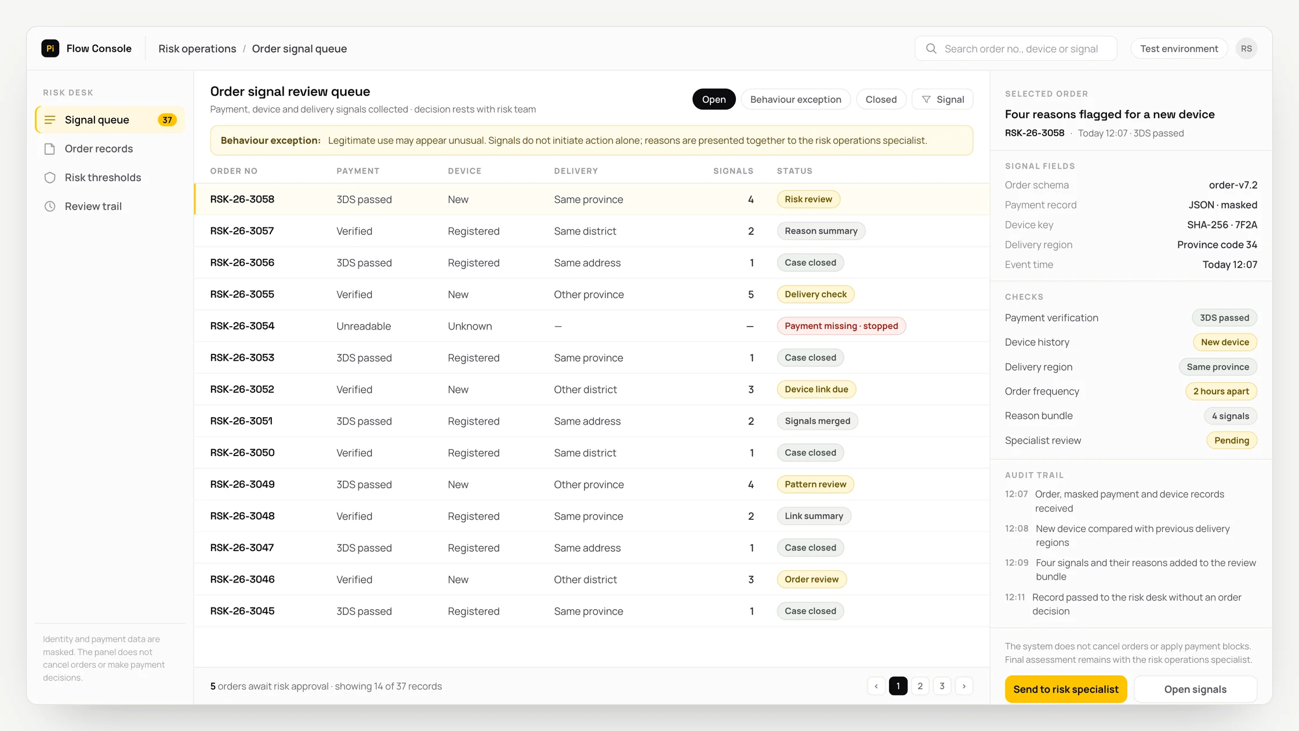
Task: Select order RSK-26-3047
Action: 592,548
